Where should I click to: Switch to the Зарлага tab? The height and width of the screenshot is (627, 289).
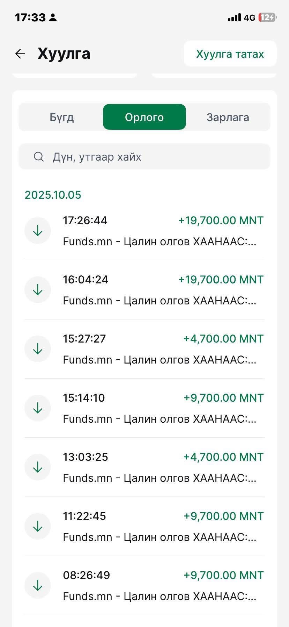point(228,117)
